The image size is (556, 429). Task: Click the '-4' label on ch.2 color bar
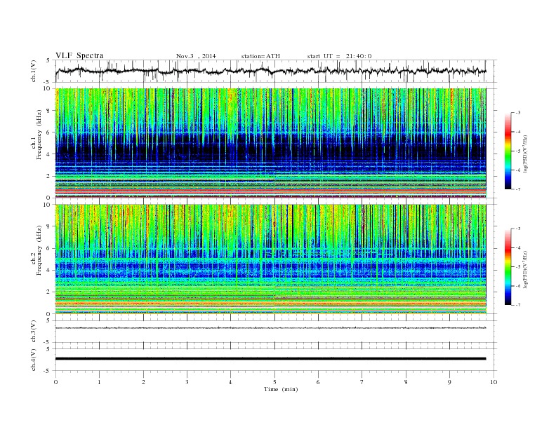point(517,247)
